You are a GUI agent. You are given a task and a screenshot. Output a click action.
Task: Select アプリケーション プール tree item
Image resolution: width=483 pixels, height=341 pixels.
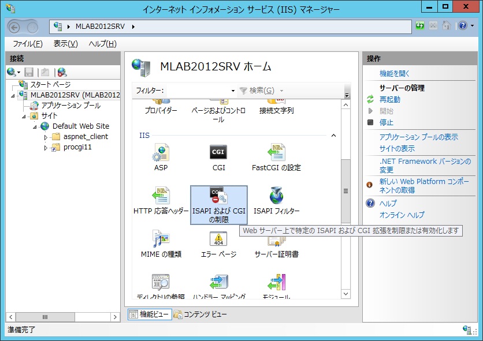[x=71, y=106]
